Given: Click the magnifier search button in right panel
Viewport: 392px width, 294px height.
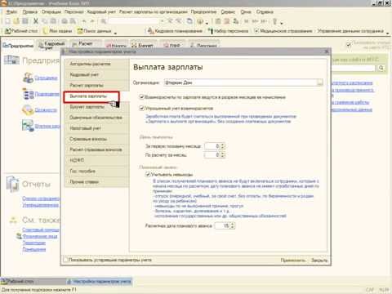Looking at the screenshot, I should (381, 68).
